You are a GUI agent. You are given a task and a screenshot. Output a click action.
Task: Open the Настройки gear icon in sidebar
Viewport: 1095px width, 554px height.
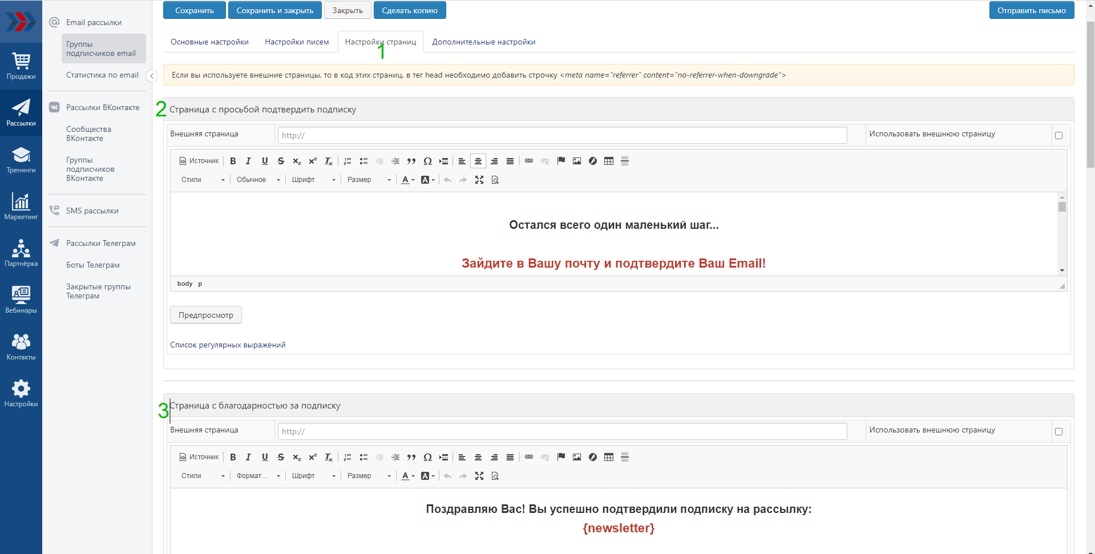pyautogui.click(x=21, y=394)
